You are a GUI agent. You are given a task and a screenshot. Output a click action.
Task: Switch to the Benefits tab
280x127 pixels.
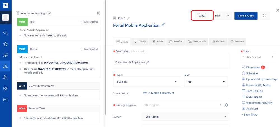click(176, 42)
